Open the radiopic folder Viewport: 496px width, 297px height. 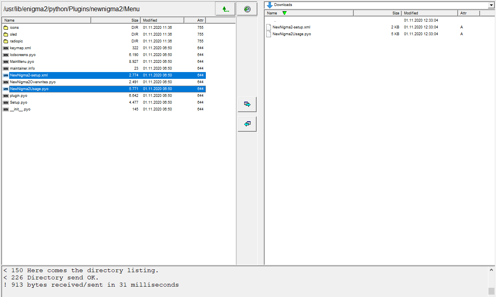(16, 41)
